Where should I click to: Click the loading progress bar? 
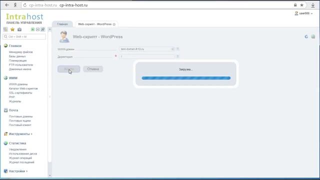186,78
